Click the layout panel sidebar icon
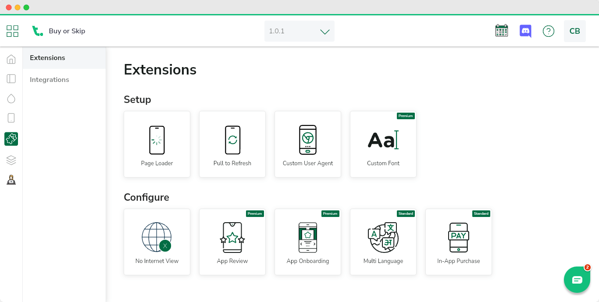The width and height of the screenshot is (599, 302). (11, 79)
